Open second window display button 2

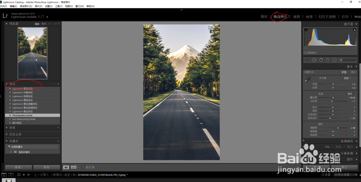coord(11,175)
